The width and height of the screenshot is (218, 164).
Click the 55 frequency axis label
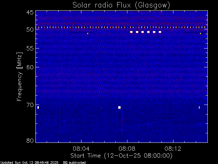(30, 49)
